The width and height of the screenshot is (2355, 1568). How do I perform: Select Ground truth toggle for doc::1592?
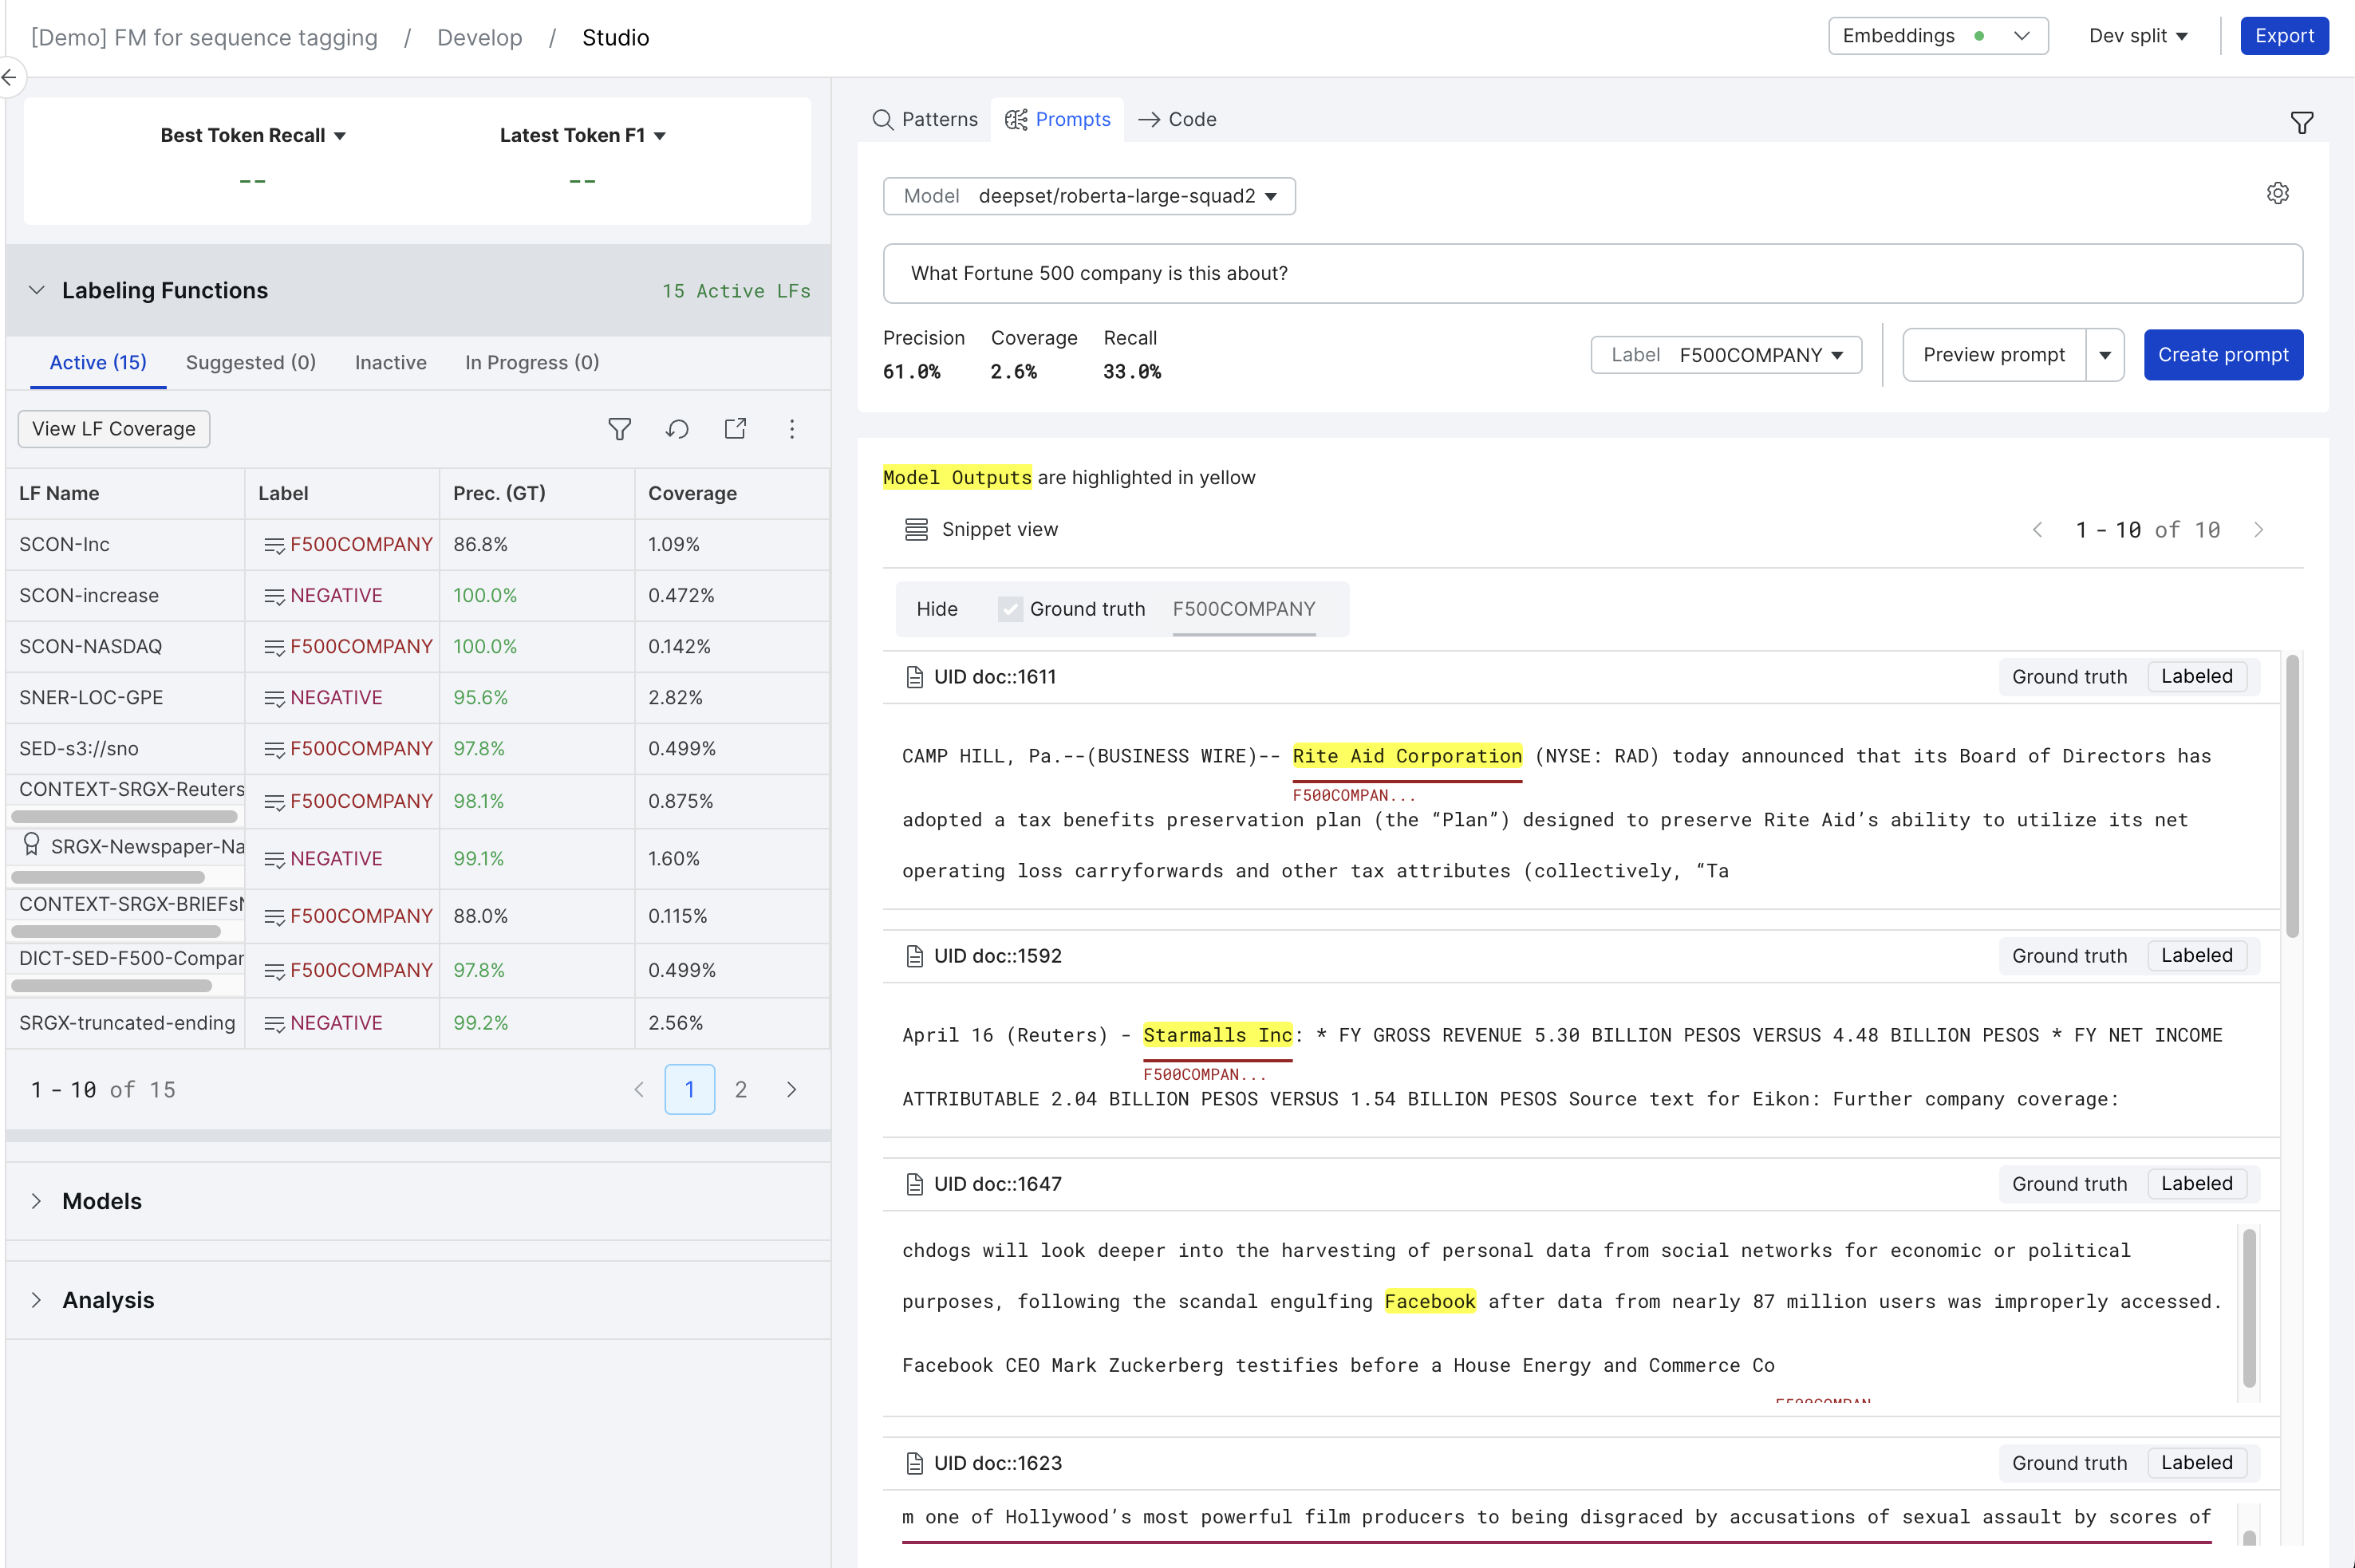2069,956
